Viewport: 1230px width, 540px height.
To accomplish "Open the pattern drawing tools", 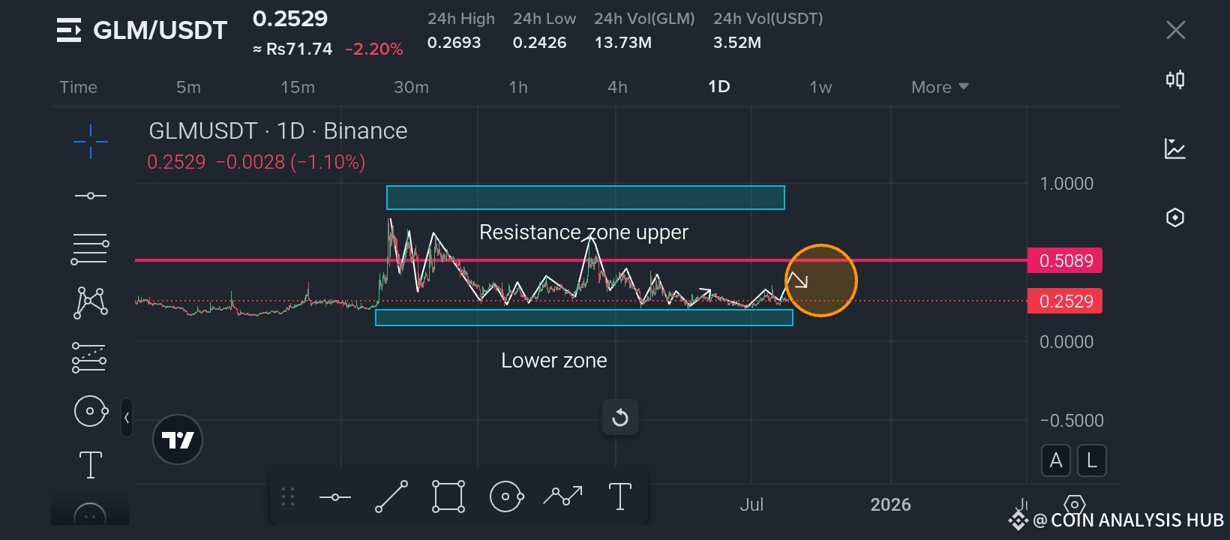I will click(x=90, y=303).
